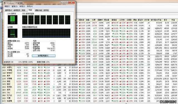Image resolution: width=178 pixels, height=104 pixels.
Task: Minimize the Task Manager window
Action: pos(63,3)
